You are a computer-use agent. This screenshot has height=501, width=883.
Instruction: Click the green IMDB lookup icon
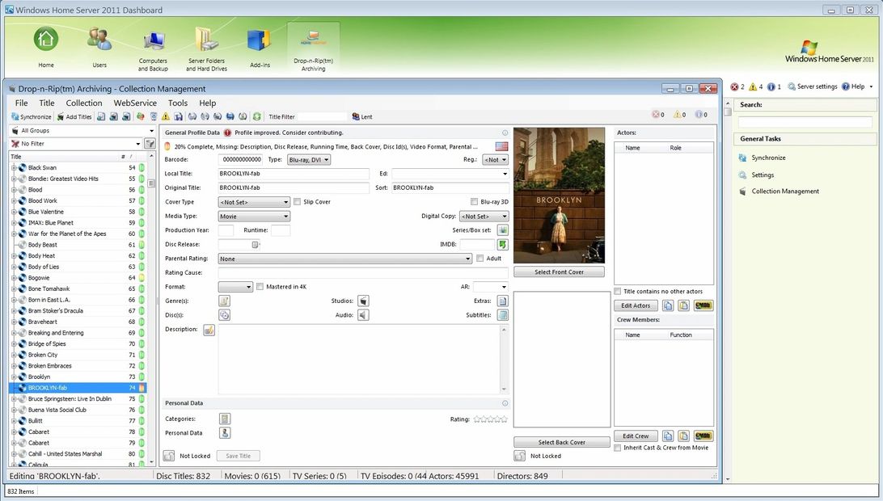(502, 244)
